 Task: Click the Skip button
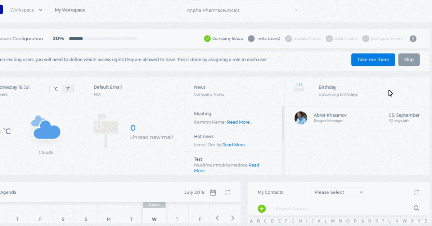coord(409,60)
